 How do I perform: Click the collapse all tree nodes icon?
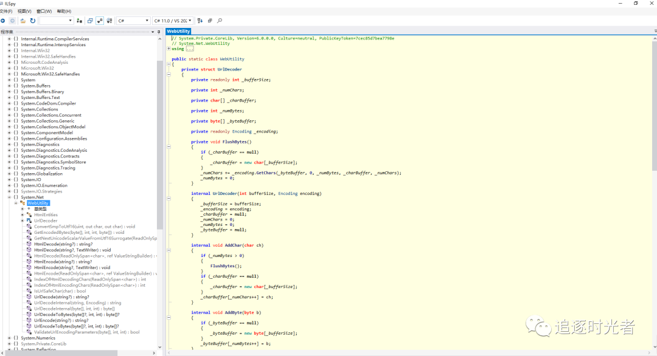click(x=210, y=21)
